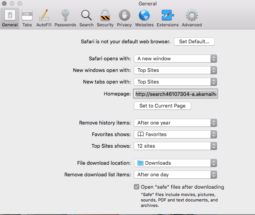255x215 pixels.
Task: Uncheck Open "safe" files after downloading
Action: point(137,187)
